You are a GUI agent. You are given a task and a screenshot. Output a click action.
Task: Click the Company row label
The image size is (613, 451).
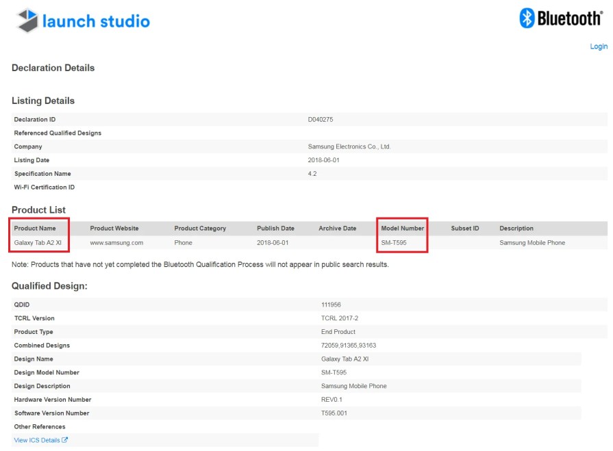click(28, 146)
